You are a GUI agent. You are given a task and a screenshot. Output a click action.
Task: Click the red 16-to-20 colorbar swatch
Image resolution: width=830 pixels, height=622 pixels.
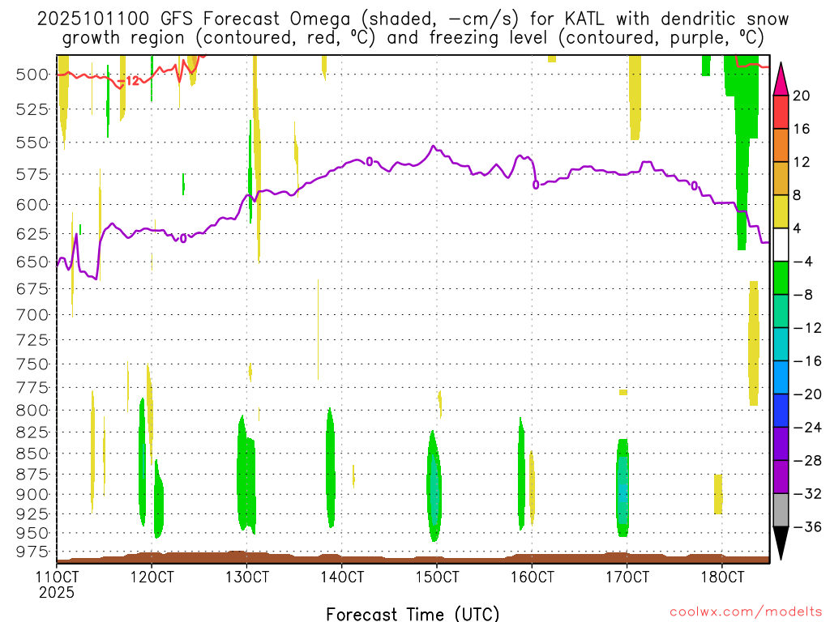click(x=781, y=112)
